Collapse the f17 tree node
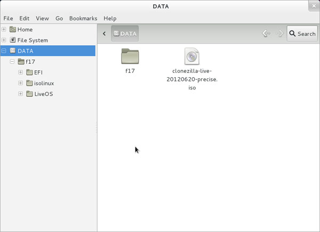Viewport: 320px width, 232px height. 13,62
